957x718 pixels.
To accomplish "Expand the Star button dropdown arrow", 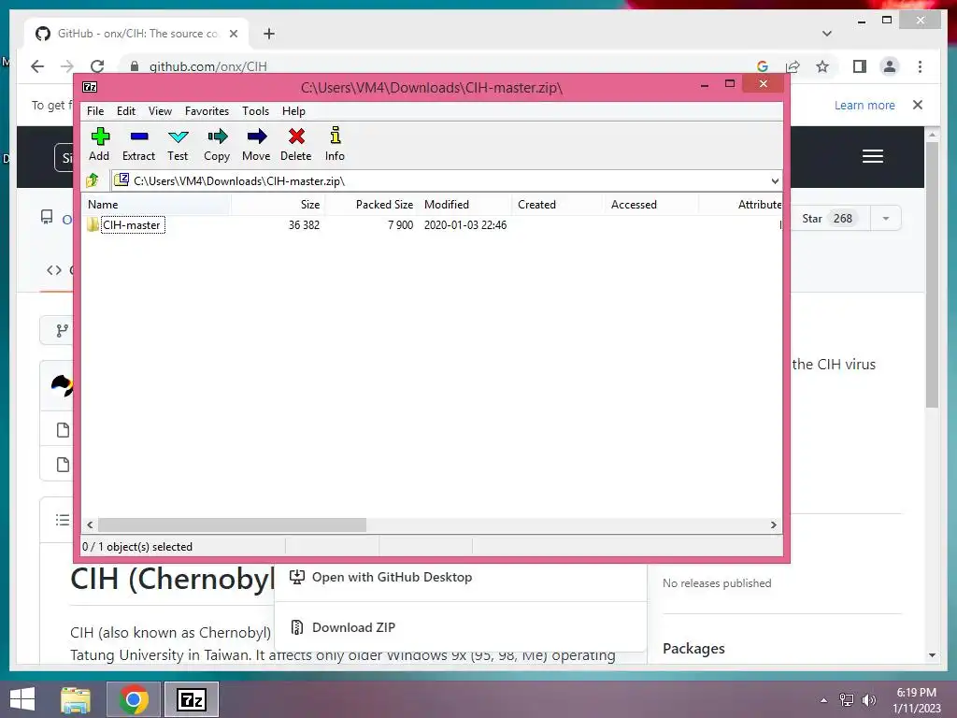I will 886,219.
